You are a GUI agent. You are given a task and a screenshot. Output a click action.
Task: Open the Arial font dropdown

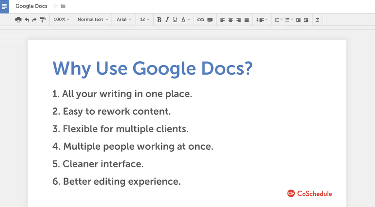click(x=124, y=20)
